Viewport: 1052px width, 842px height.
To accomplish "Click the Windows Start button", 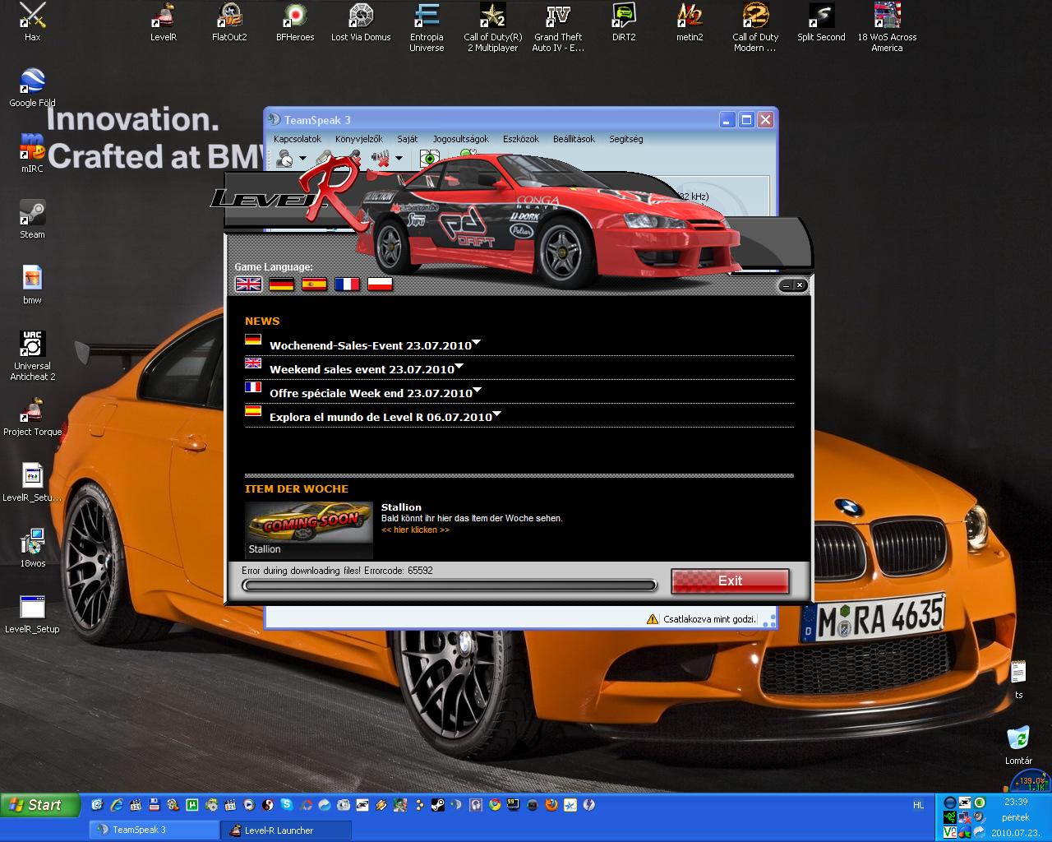I will [40, 805].
